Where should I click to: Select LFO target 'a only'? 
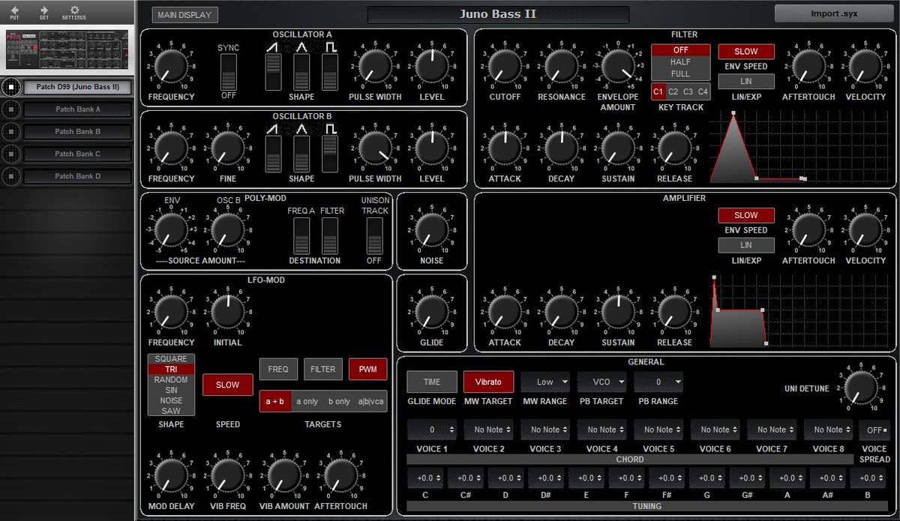click(x=307, y=401)
